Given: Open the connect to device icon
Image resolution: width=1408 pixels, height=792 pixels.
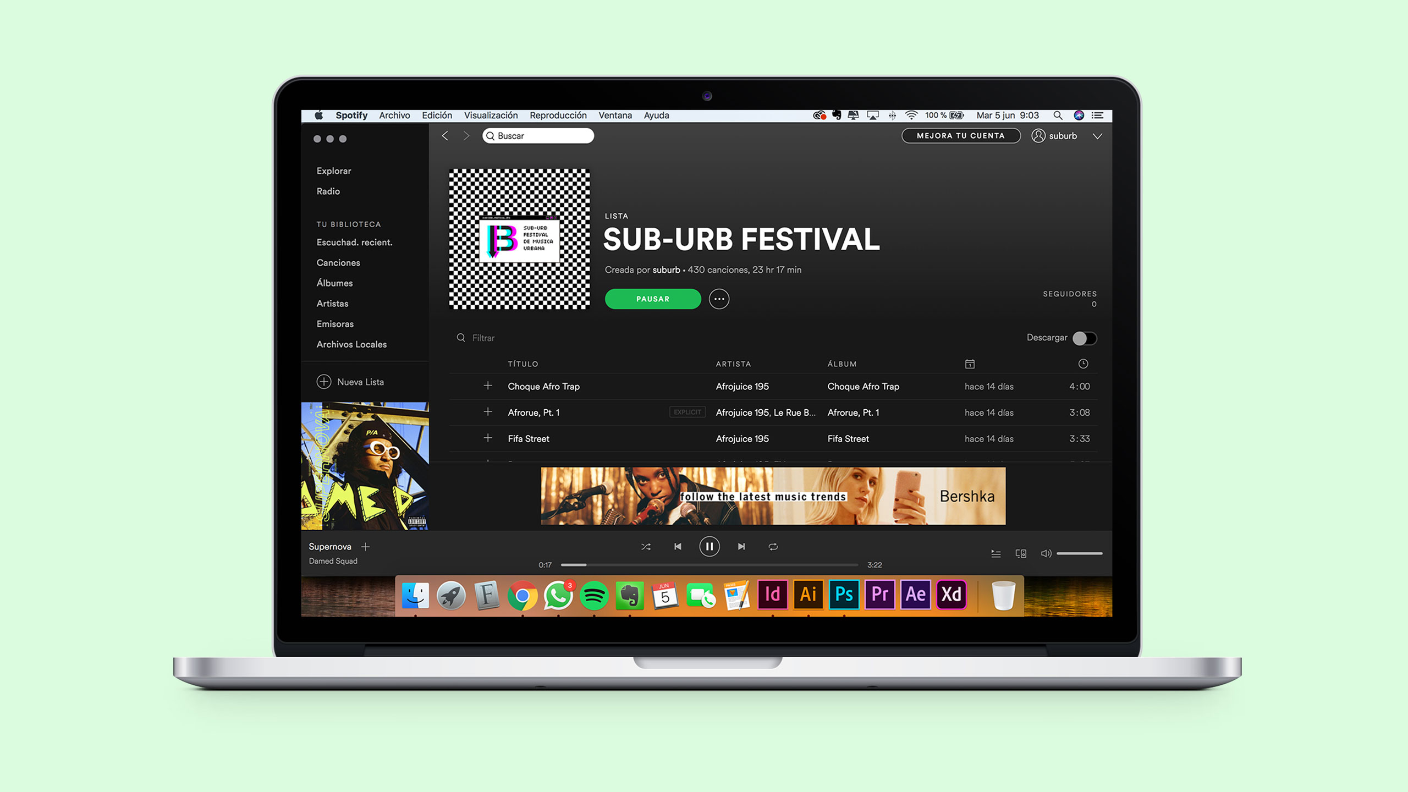Looking at the screenshot, I should 1021,554.
